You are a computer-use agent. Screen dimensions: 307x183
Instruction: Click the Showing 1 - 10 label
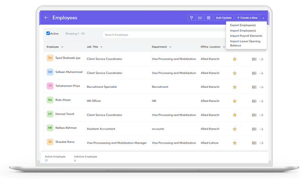point(75,33)
